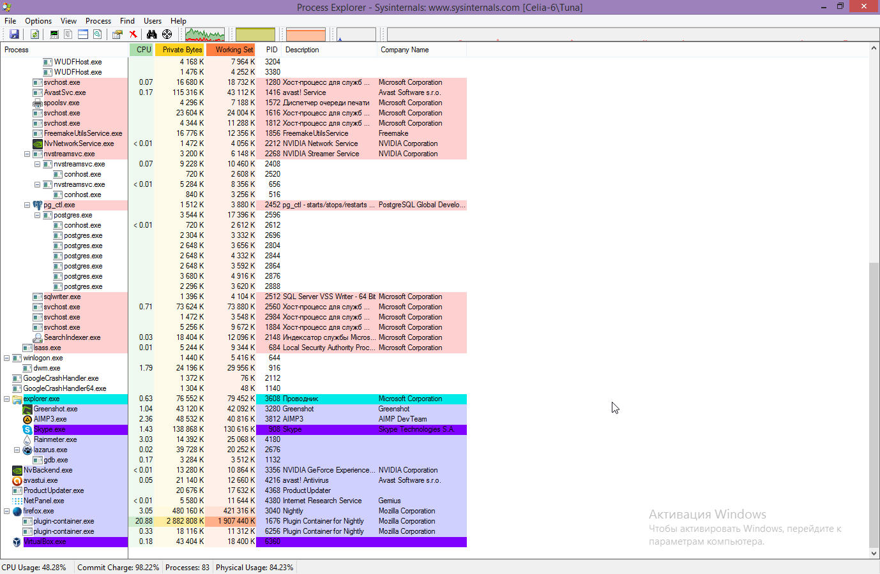Sort by the Working Set column header

pyautogui.click(x=231, y=50)
